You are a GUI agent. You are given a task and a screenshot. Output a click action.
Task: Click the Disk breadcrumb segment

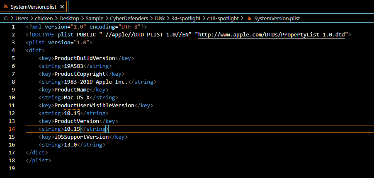pyautogui.click(x=159, y=19)
